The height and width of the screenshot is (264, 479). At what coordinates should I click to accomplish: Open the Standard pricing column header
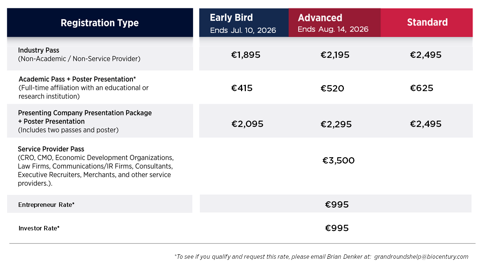tap(427, 22)
